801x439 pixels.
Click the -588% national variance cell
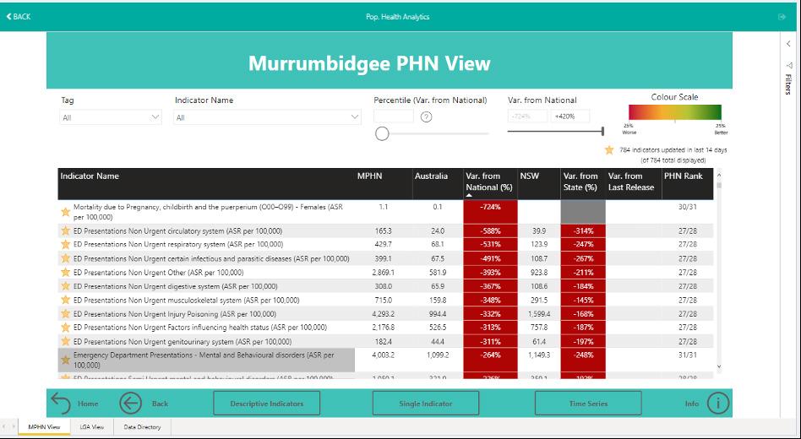490,230
